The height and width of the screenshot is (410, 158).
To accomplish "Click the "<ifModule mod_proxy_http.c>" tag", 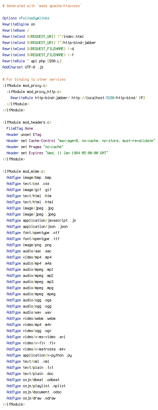I will click(34, 92).
